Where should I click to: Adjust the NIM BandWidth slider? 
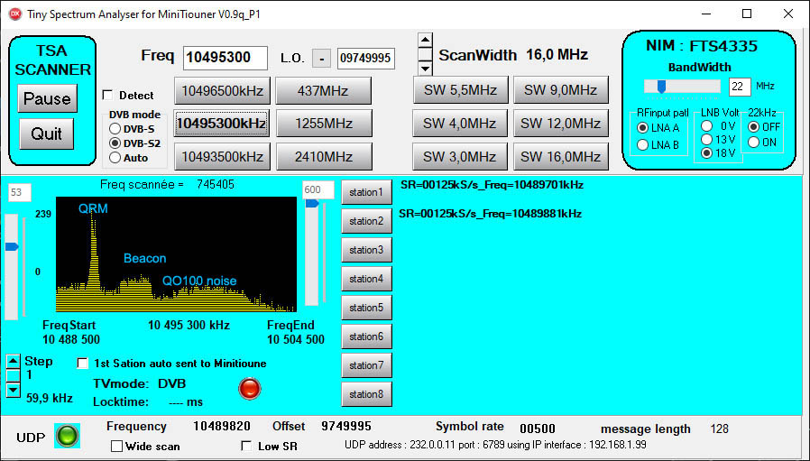coord(662,86)
